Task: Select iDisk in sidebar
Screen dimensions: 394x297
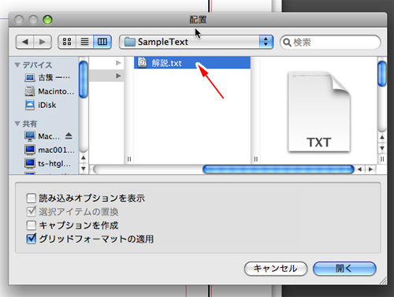Action: tap(40, 105)
